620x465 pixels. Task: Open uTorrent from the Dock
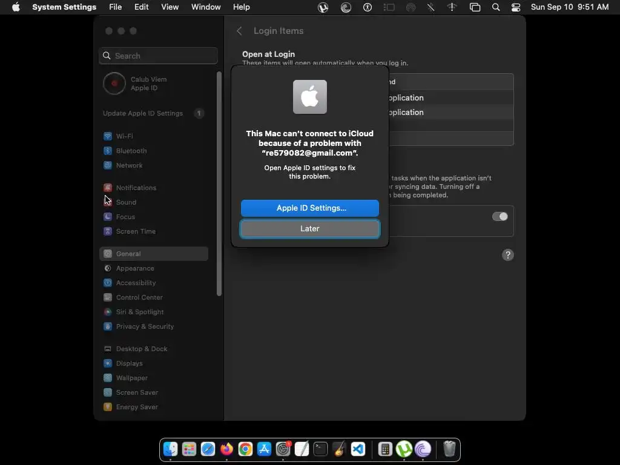pyautogui.click(x=404, y=449)
